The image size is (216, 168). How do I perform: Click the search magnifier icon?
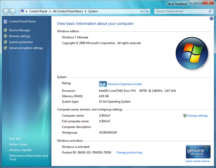click(x=210, y=11)
